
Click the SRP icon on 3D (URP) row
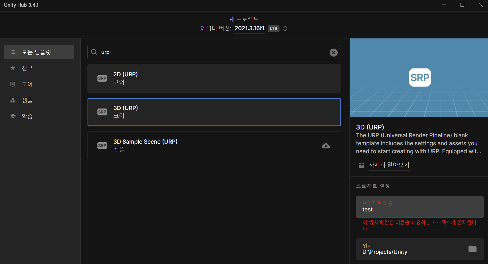pyautogui.click(x=102, y=112)
